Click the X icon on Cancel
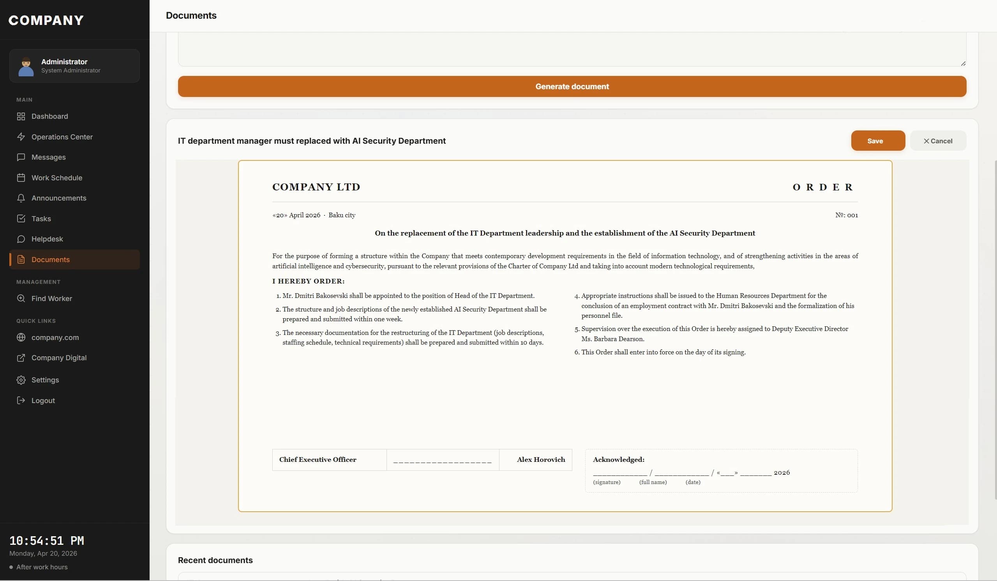 click(926, 141)
